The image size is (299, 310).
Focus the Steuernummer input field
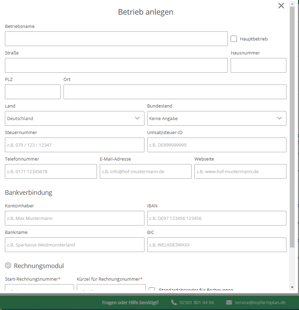click(75, 145)
